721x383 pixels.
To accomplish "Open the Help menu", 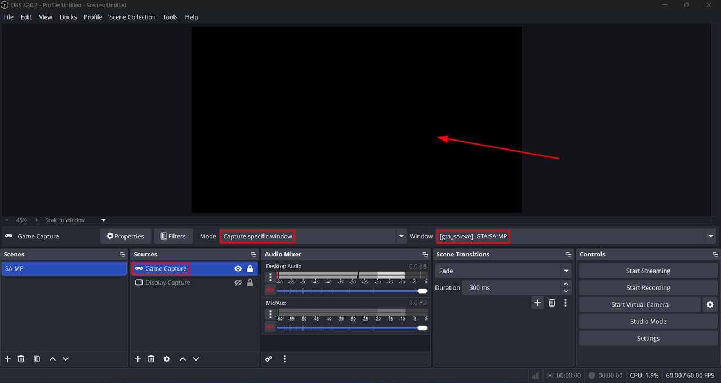I will (192, 17).
